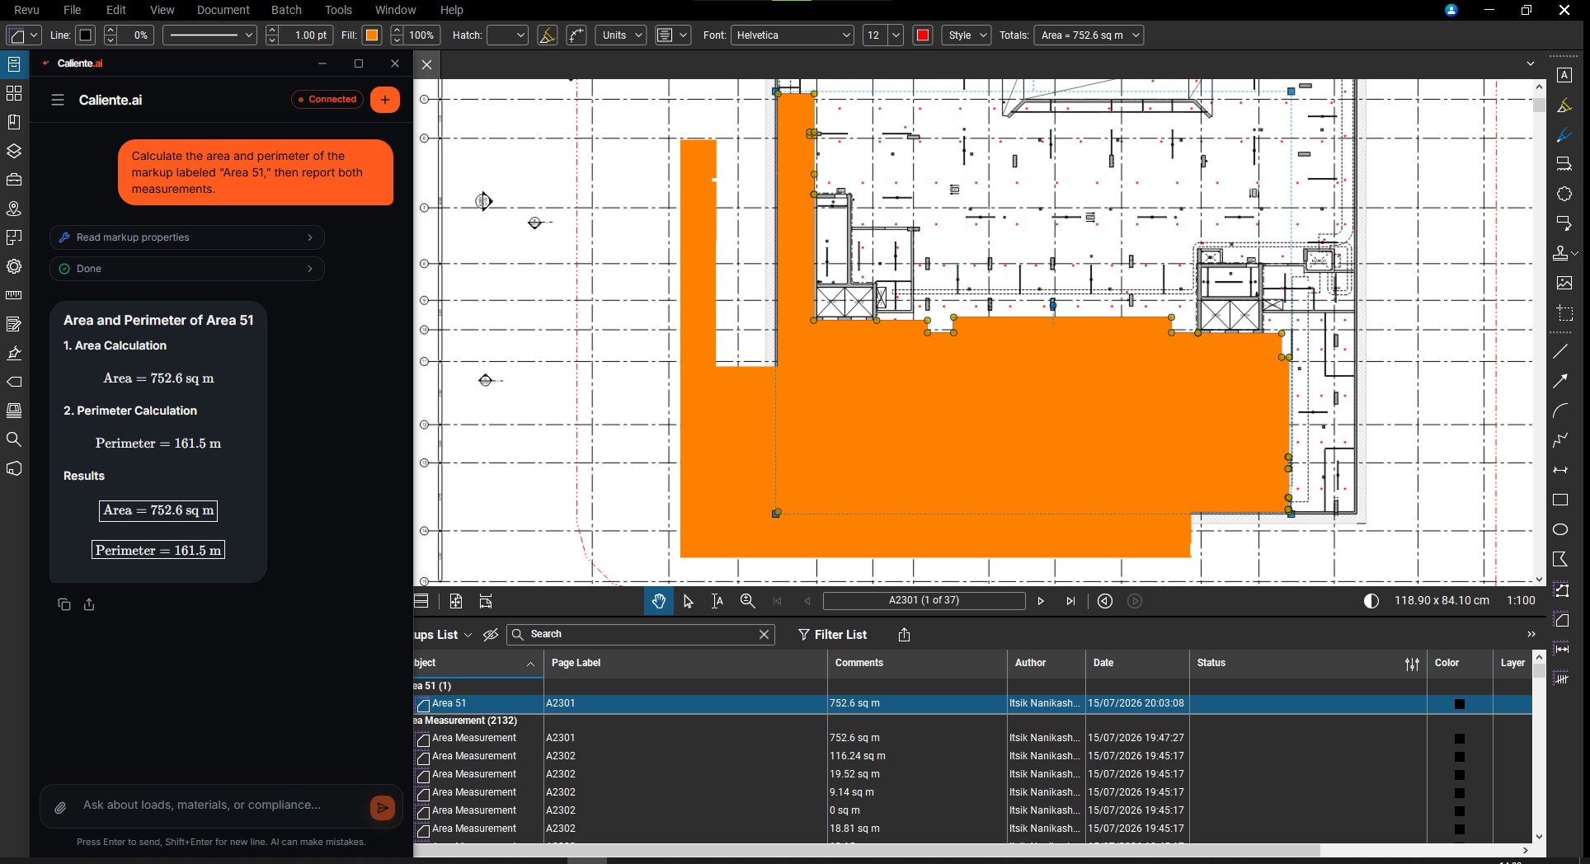
Task: Open the Search magnifier panel in left sidebar
Action: [x=14, y=439]
